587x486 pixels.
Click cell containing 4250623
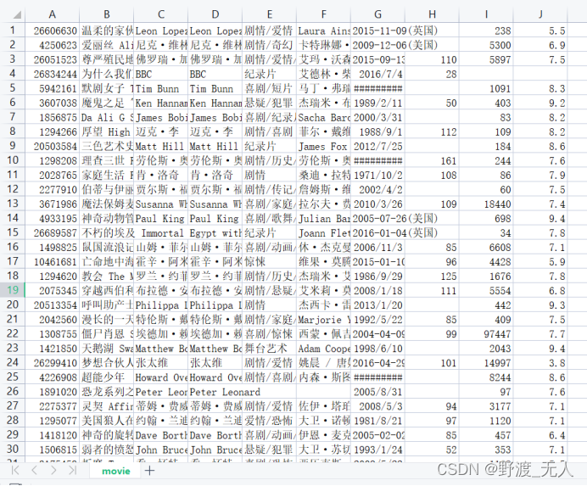(x=52, y=45)
